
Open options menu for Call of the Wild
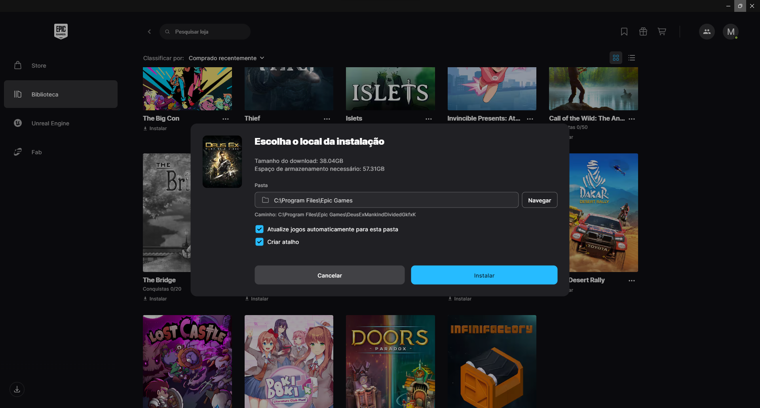(632, 119)
